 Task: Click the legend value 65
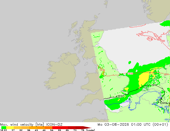coord(67,130)
